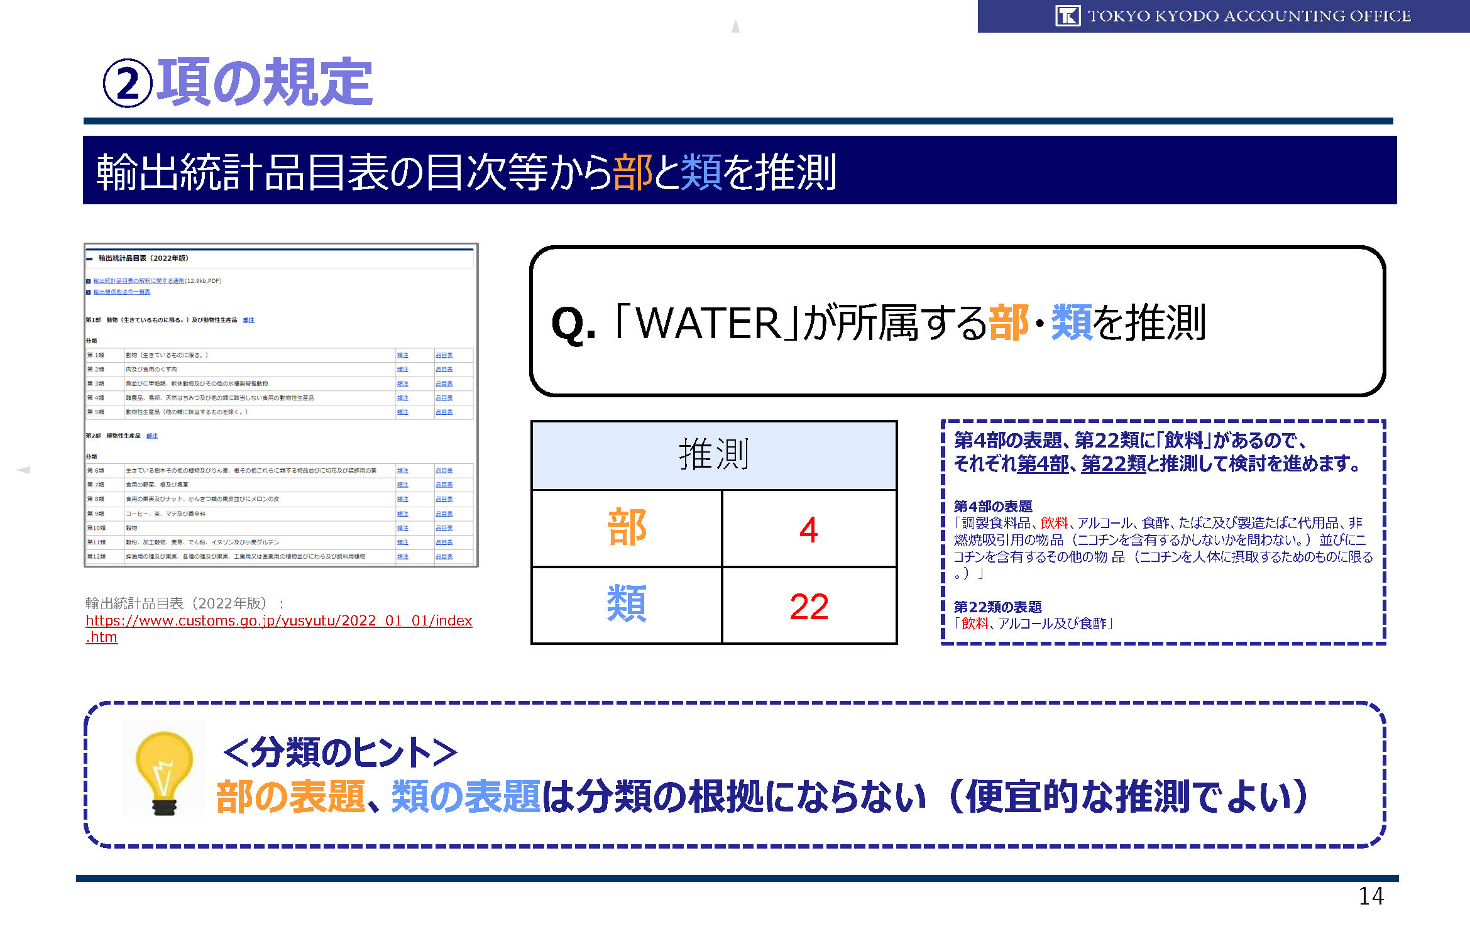
Task: Click the red 22 cell in 推測 table
Action: 809,607
